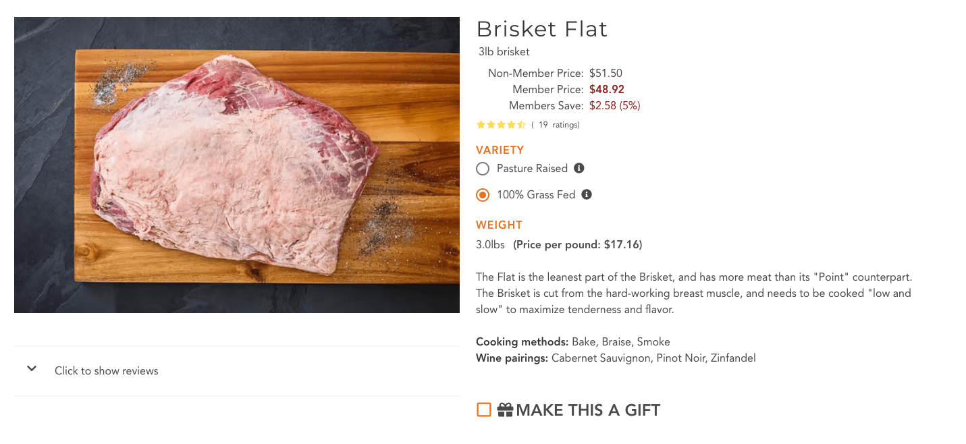
Task: Click the third star of the rating
Action: 502,124
